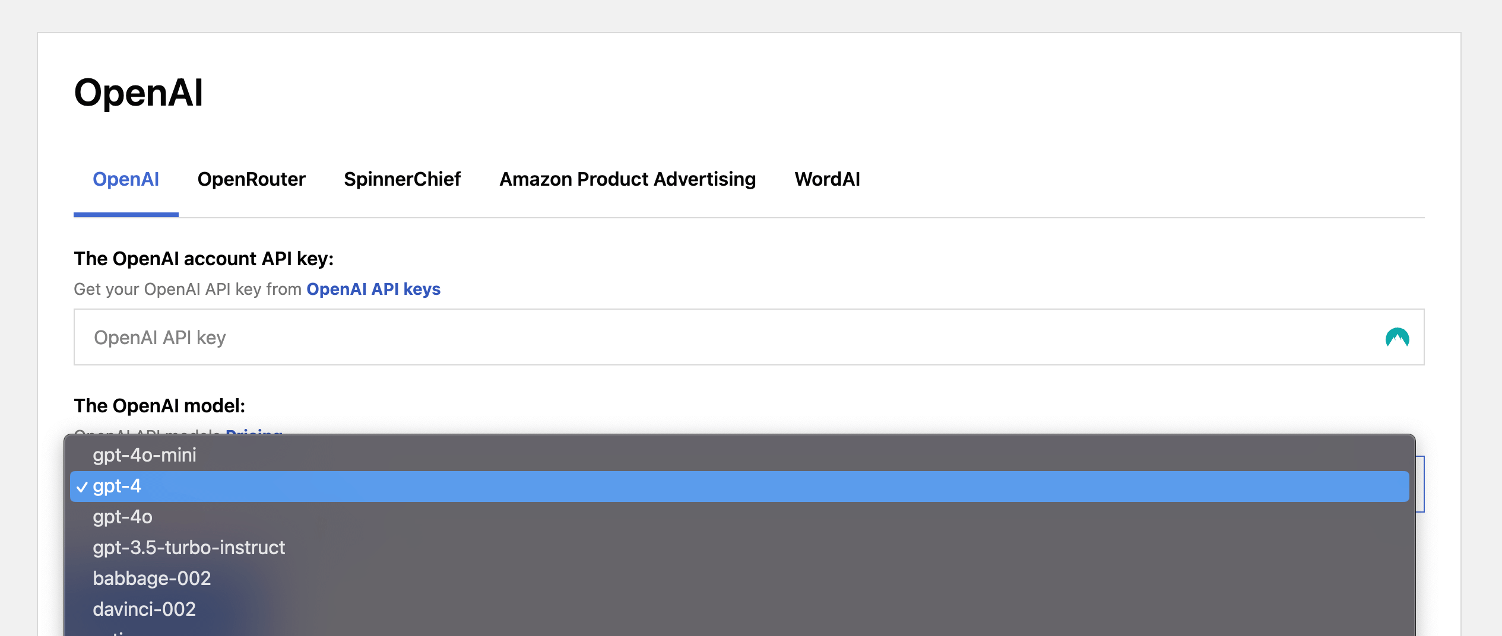Select davinci-002 model option
Viewport: 1502px width, 636px height.
(144, 609)
